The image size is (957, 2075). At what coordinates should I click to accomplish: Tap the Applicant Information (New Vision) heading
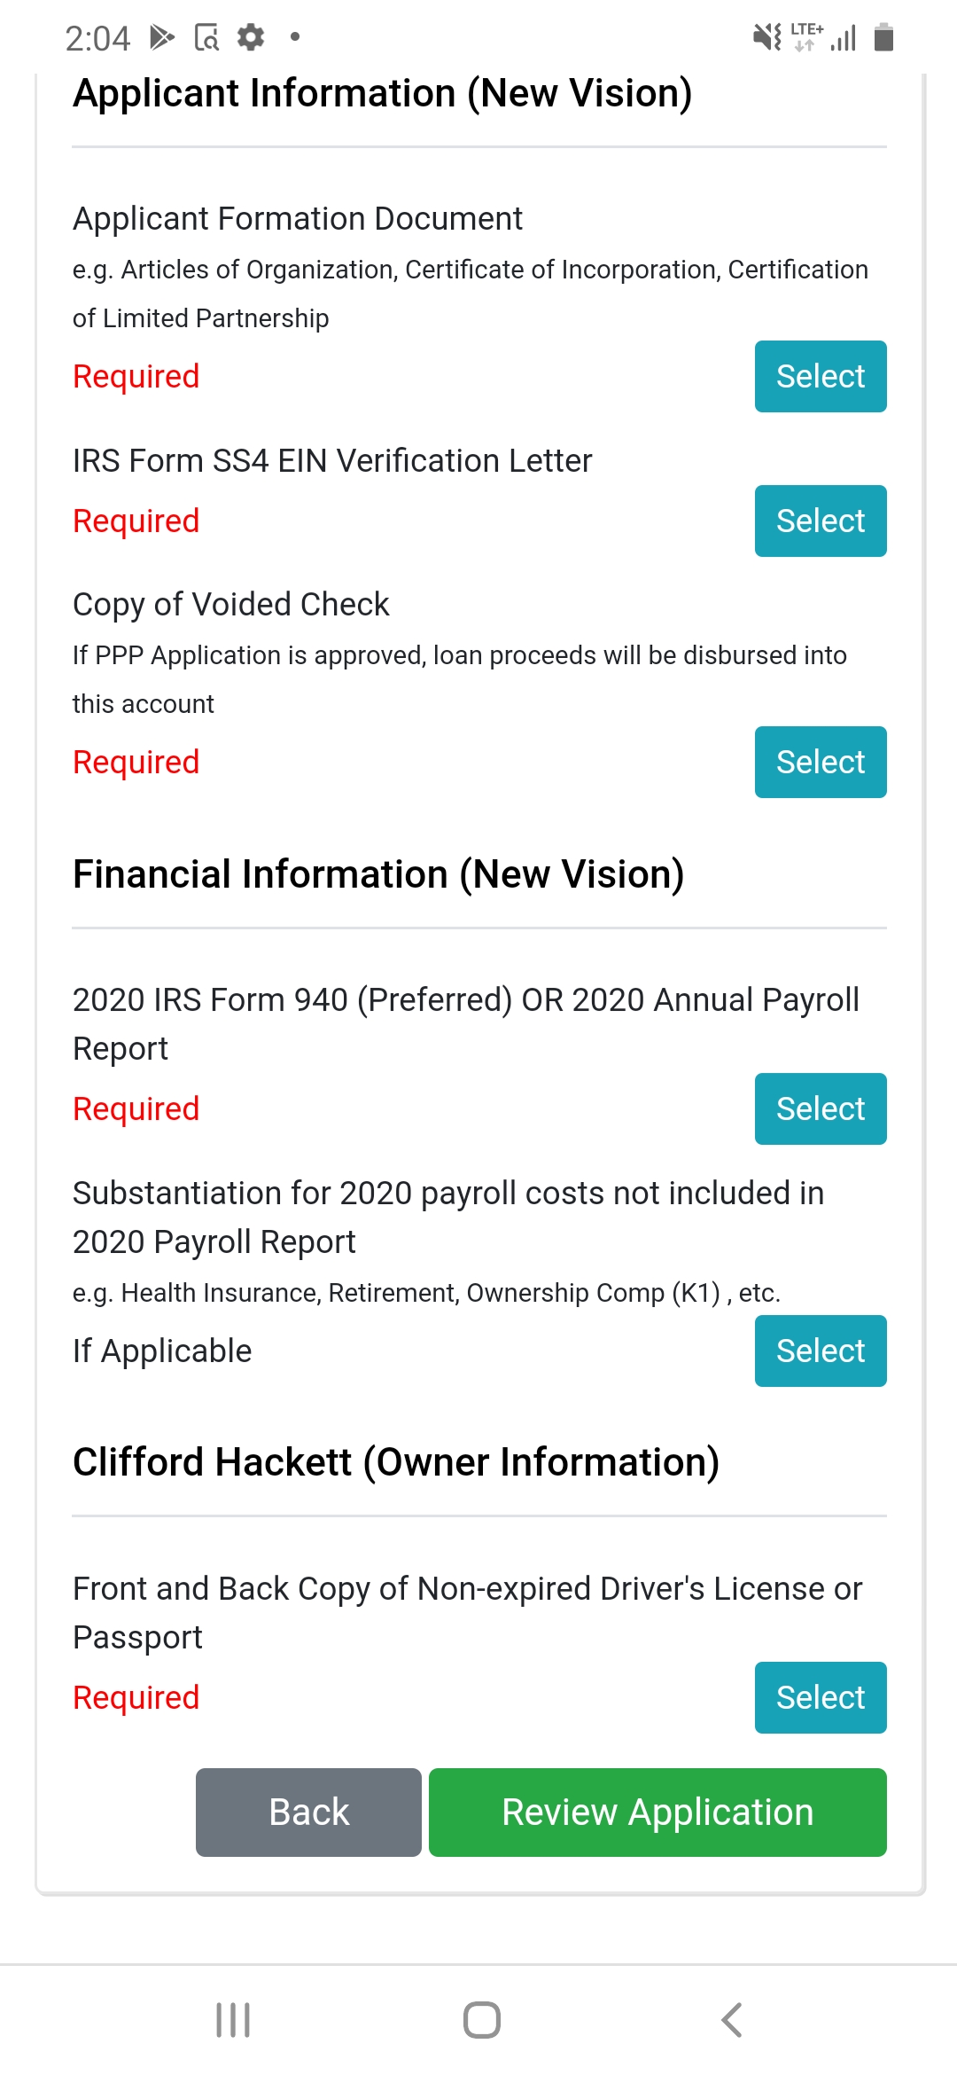(x=383, y=93)
